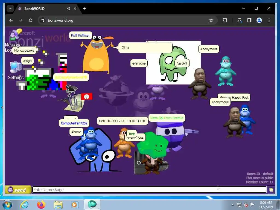This screenshot has width=280, height=210.
Task: Focus the Enter a message field
Action: tap(149, 190)
